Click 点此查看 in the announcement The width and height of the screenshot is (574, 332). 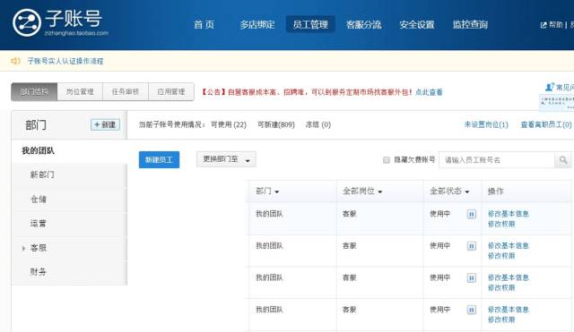click(429, 92)
